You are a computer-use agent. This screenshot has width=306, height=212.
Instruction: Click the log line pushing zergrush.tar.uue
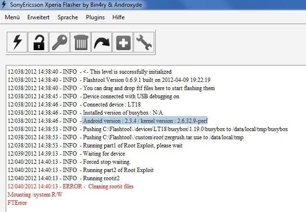[126, 137]
